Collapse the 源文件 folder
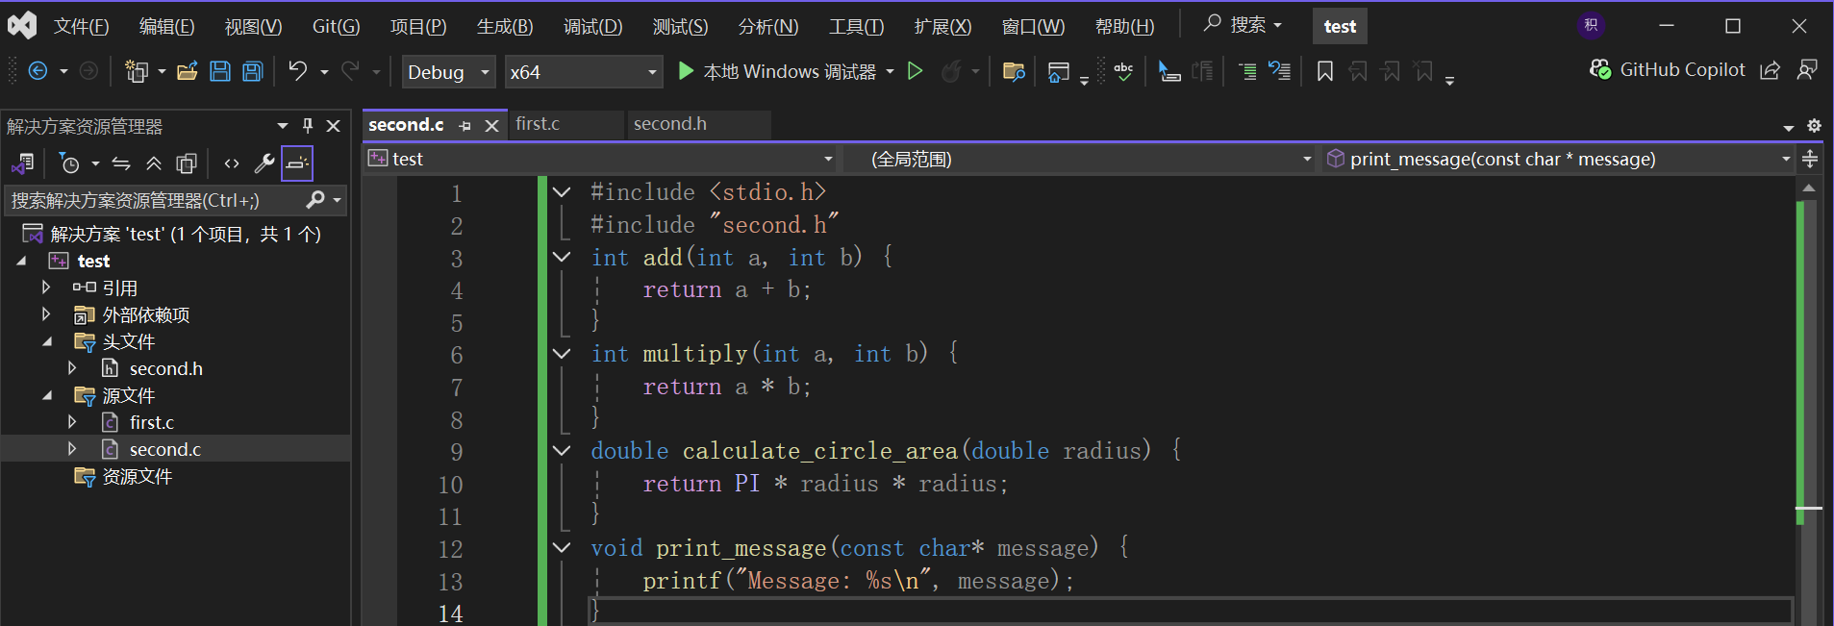This screenshot has height=626, width=1834. (47, 395)
